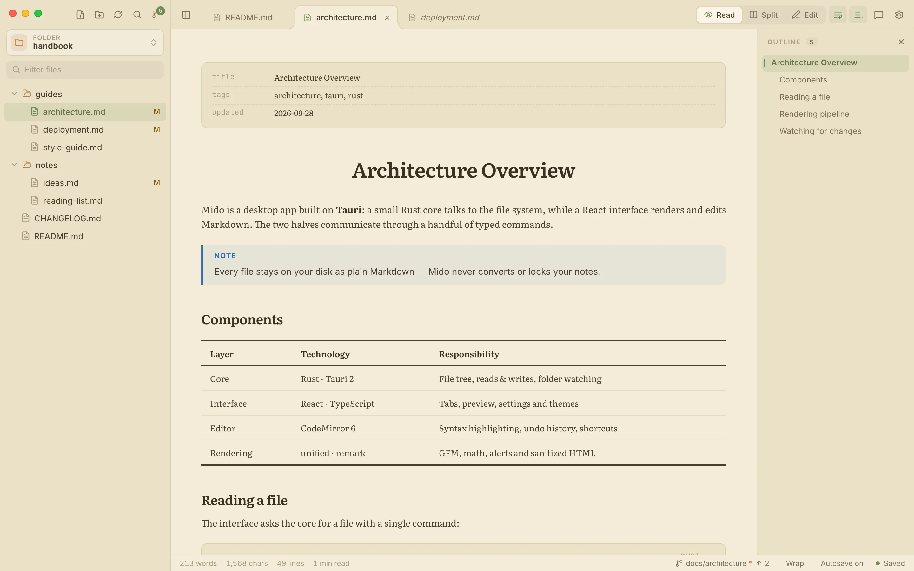Jump to Reading a file in outline
914x571 pixels.
tap(835, 97)
